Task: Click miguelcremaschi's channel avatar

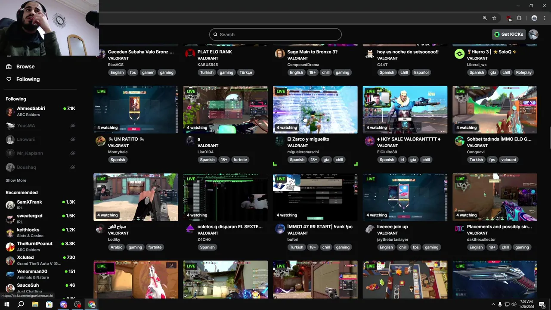Action: tap(280, 141)
